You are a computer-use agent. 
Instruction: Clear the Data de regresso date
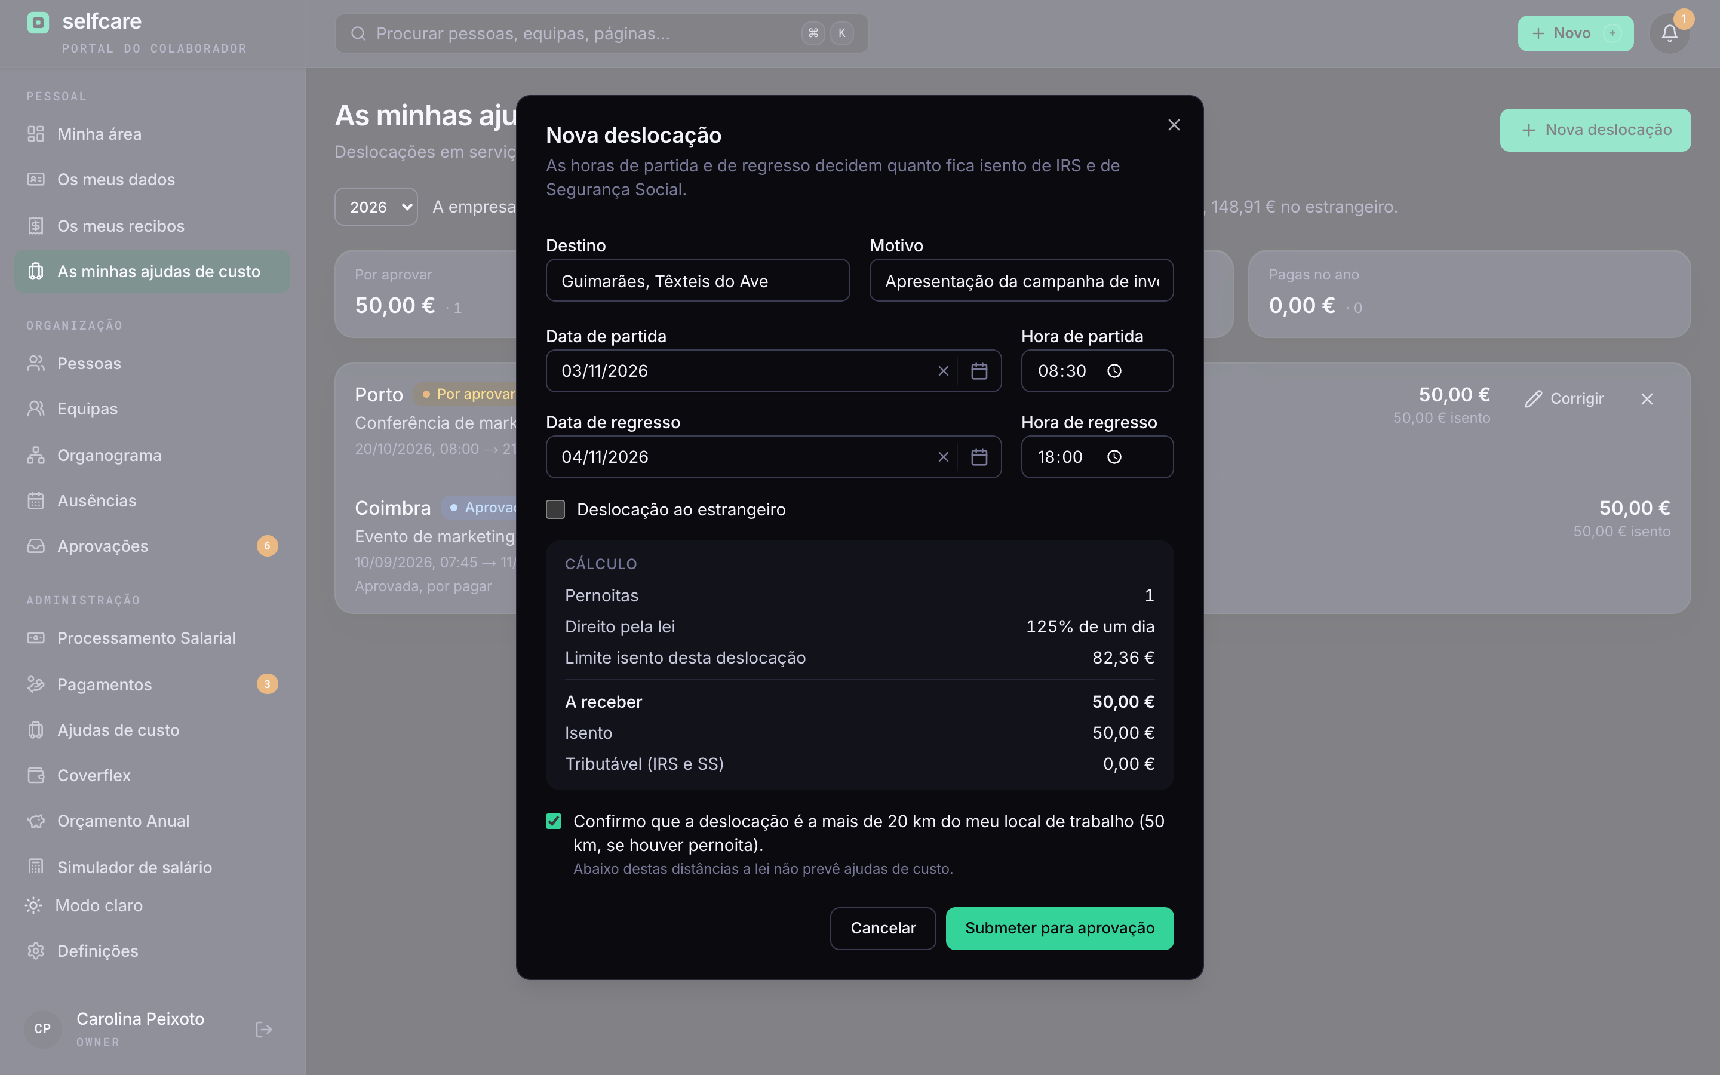pos(943,457)
